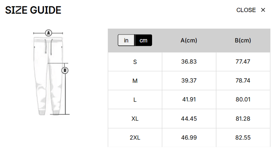Click the 78.74 measurement cell

[243, 81]
